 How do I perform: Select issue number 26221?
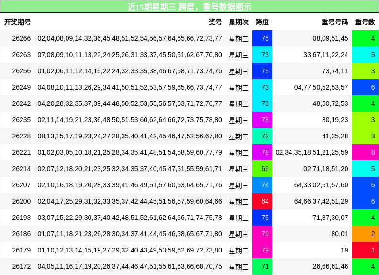coord(22,152)
